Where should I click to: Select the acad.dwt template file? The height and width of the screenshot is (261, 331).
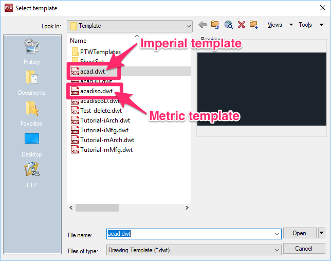[x=88, y=72]
